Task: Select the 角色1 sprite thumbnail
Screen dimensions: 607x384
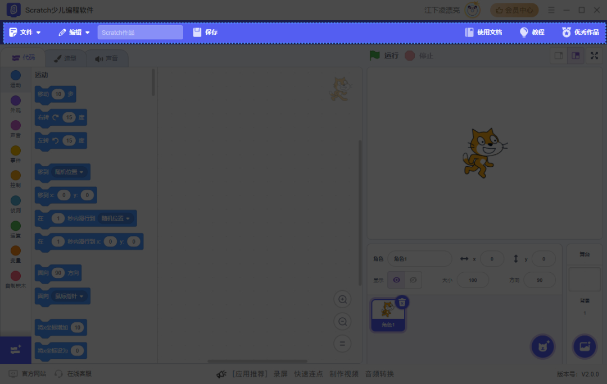Action: pyautogui.click(x=388, y=315)
